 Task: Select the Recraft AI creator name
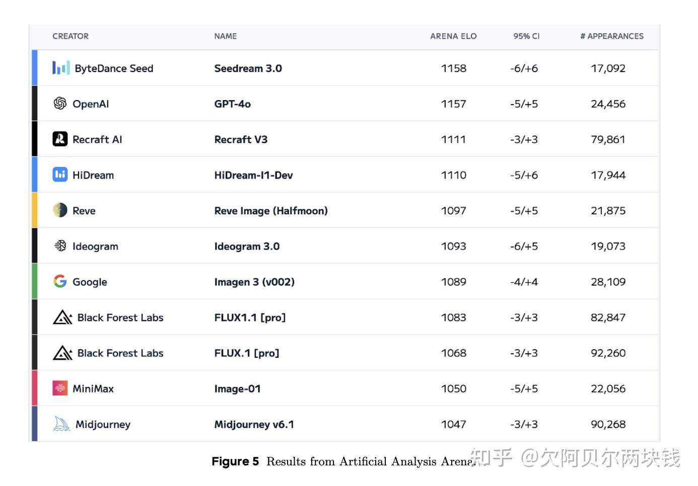pos(97,139)
